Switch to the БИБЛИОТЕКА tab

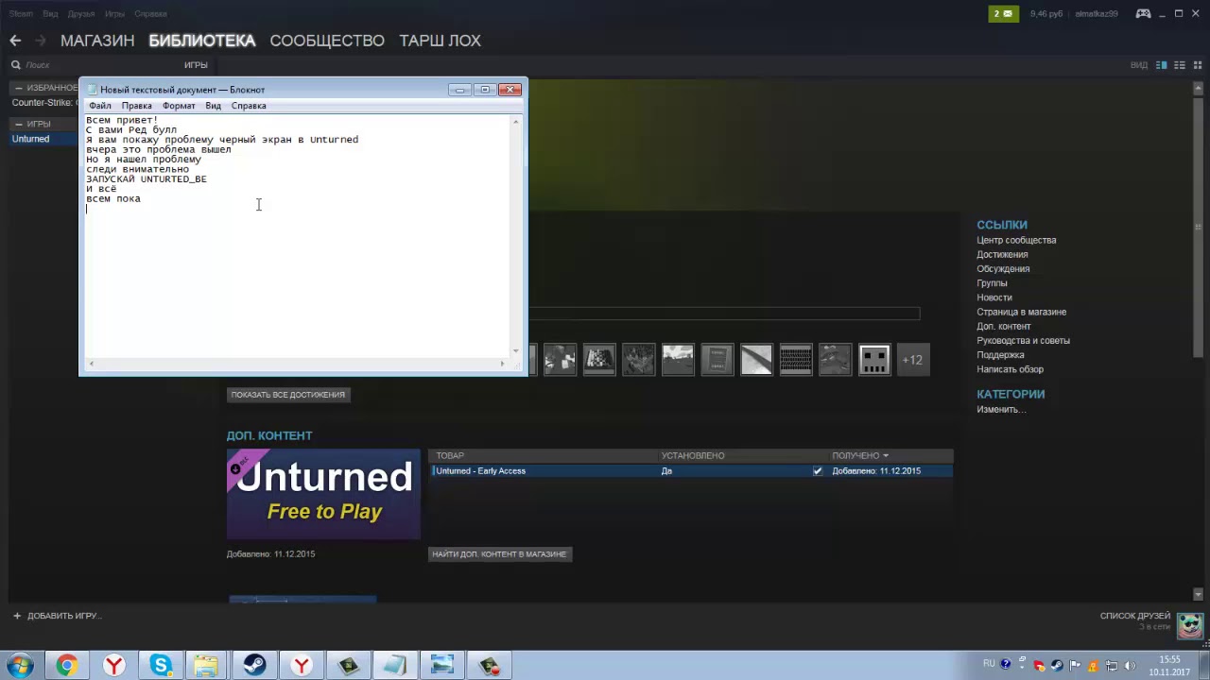point(202,41)
